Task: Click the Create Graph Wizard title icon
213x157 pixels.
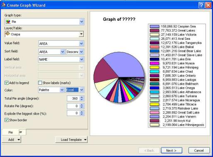Action: [x=4, y=5]
